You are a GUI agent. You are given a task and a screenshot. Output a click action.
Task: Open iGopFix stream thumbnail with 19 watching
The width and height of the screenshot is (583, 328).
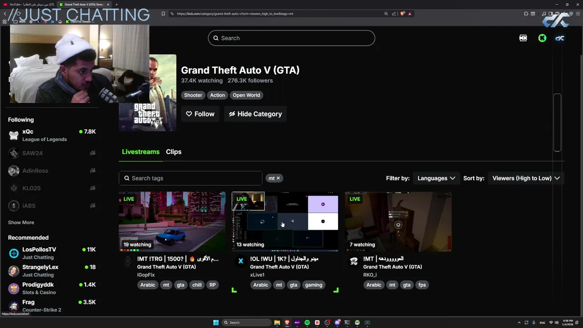pos(172,221)
